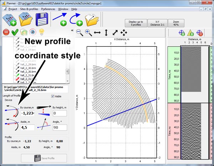Click the Aside curve illustration icon
Screen dimensions: 214x166
[12, 125]
